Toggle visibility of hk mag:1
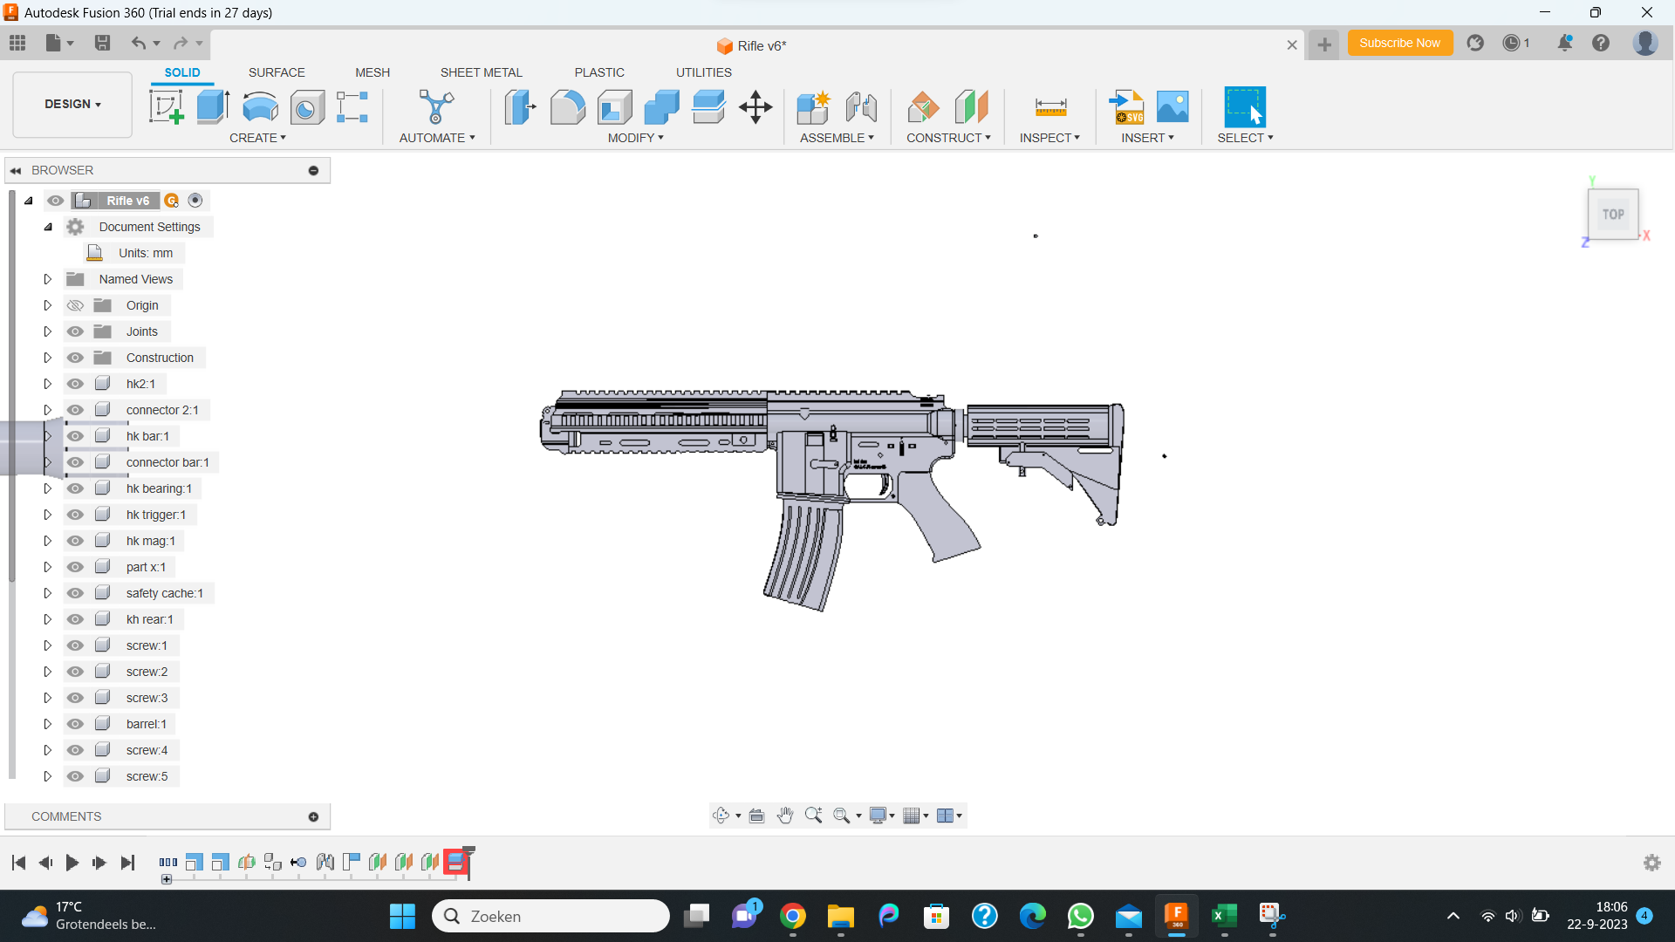Viewport: 1675px width, 942px height. [76, 540]
